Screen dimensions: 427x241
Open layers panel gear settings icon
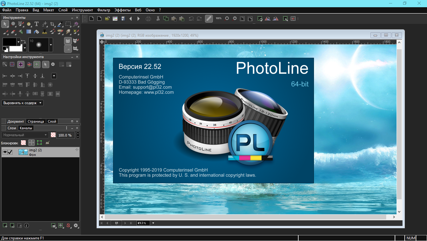tap(76, 225)
